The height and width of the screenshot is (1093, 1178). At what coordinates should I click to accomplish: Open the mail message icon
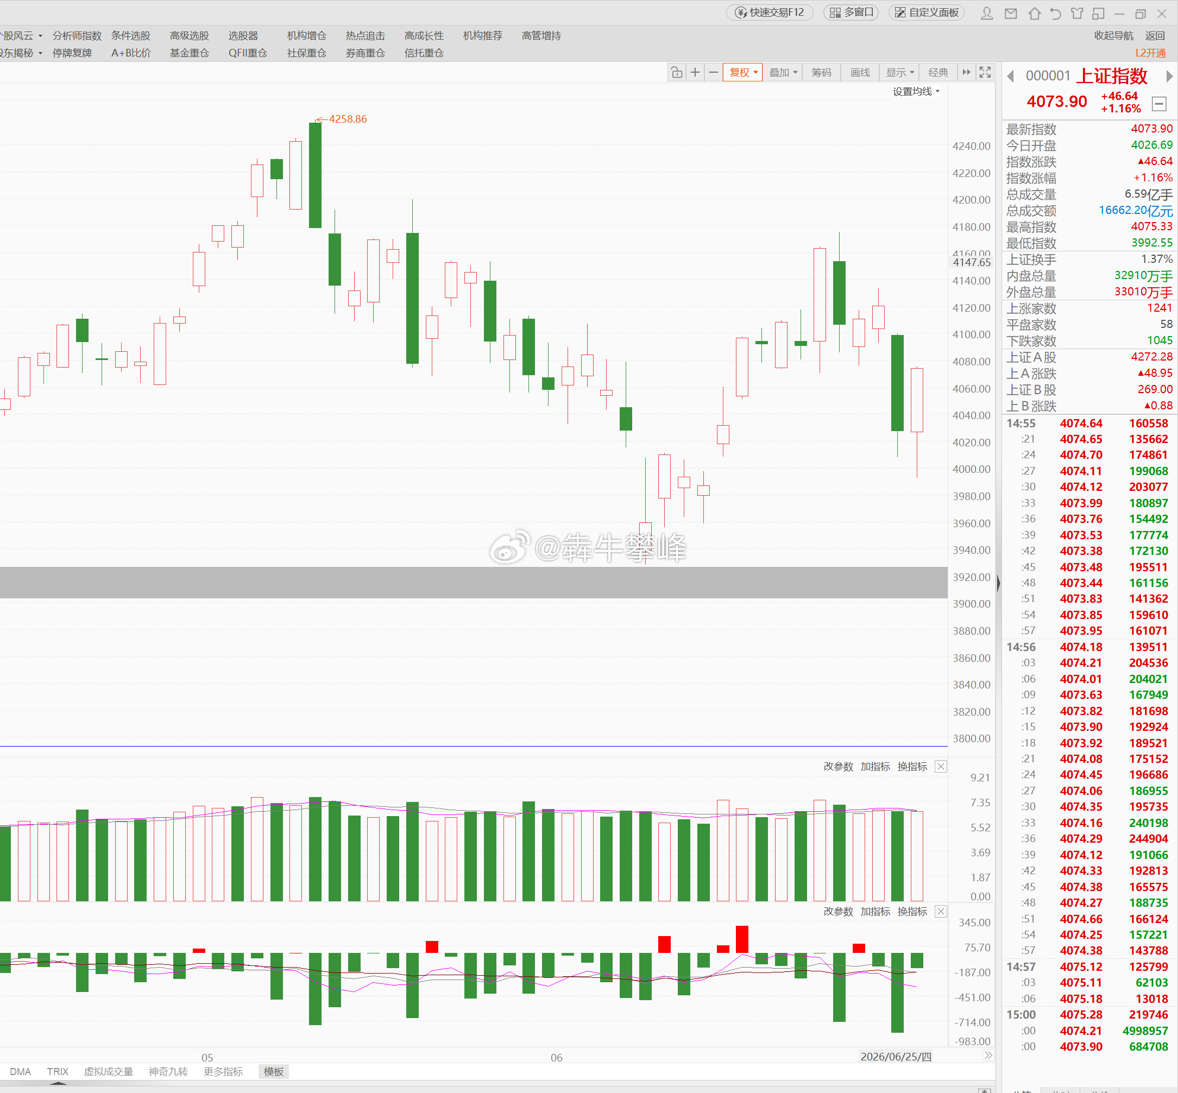click(1011, 13)
